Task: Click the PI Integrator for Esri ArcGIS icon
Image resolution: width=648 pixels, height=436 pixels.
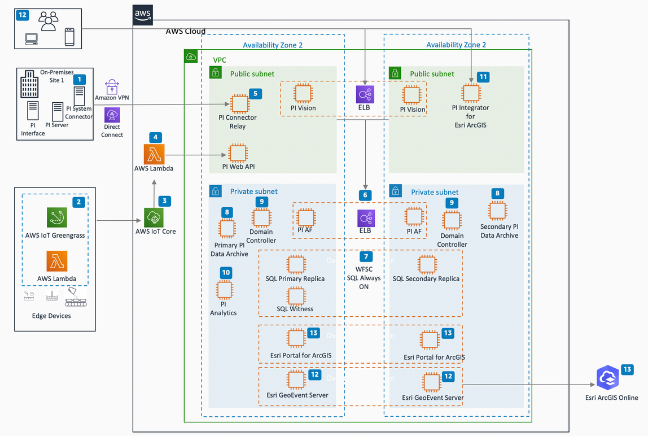Action: [x=471, y=93]
